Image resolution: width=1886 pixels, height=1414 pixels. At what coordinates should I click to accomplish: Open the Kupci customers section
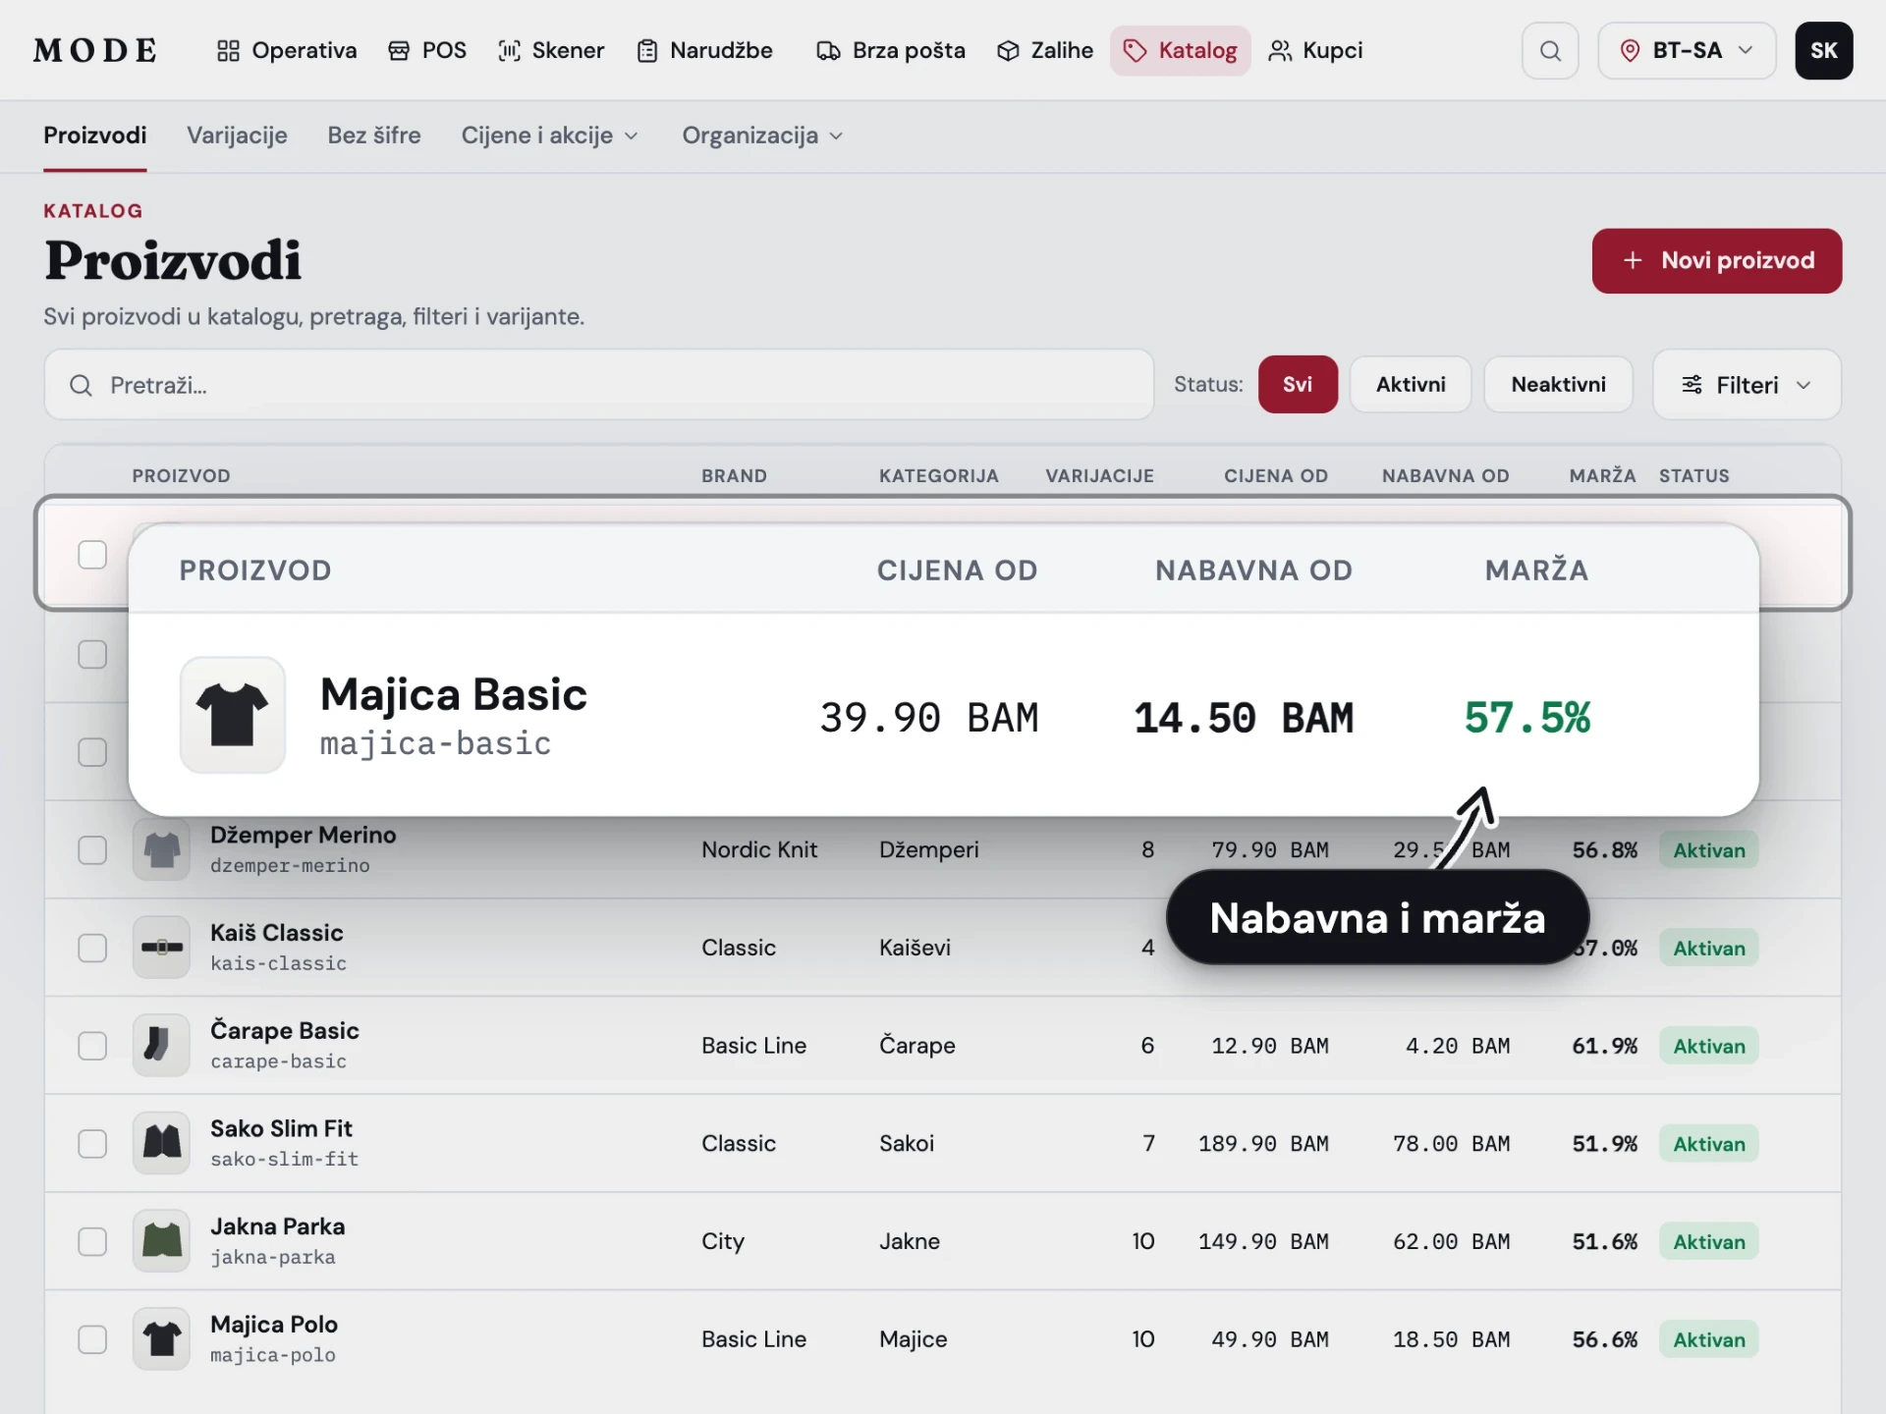[1316, 50]
